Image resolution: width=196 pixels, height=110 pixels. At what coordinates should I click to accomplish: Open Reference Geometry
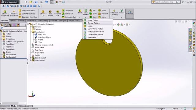(114, 13)
